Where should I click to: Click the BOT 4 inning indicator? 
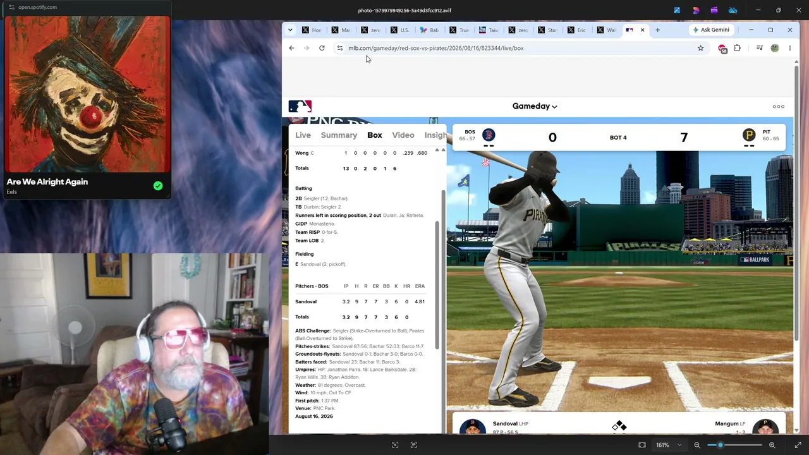618,138
